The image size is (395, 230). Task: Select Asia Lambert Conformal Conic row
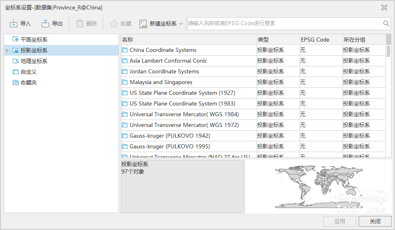click(x=168, y=61)
